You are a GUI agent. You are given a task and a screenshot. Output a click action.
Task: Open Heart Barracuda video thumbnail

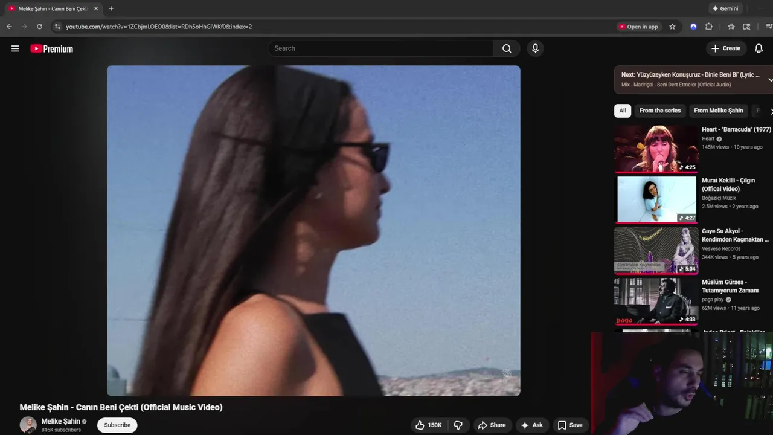[x=656, y=149]
